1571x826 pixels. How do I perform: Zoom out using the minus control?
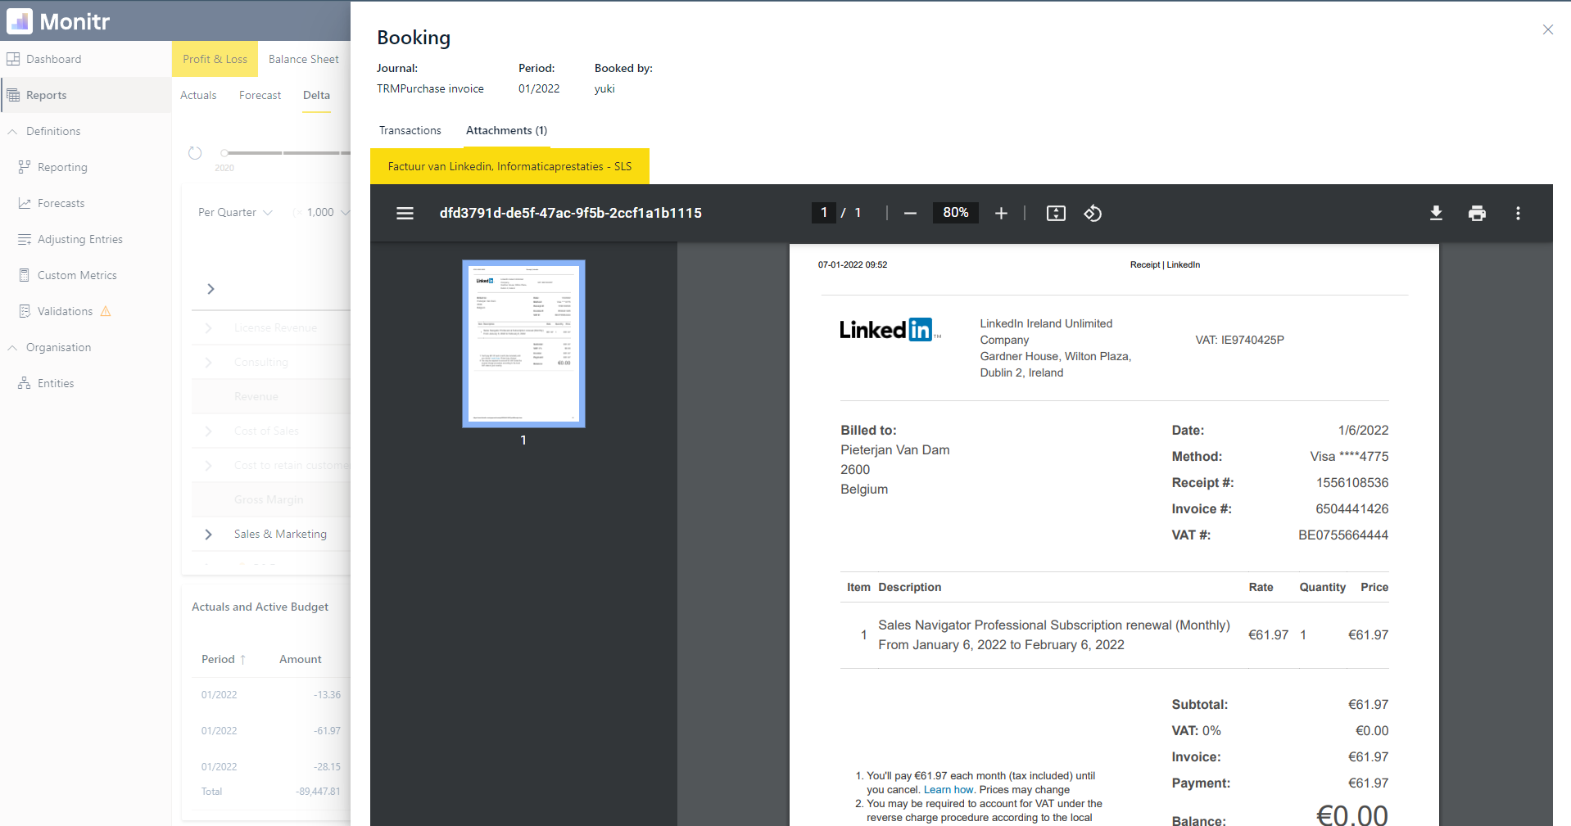point(910,213)
